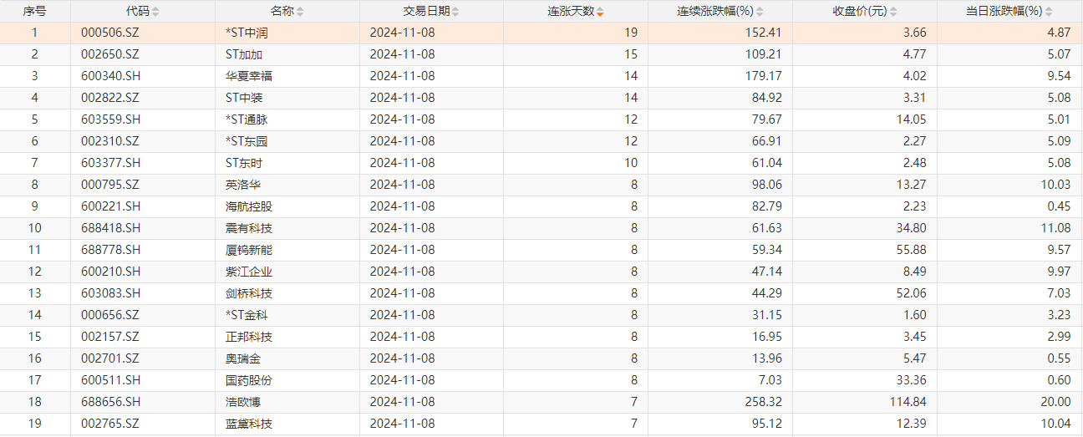The height and width of the screenshot is (437, 1083).
Task: Select stock name 华夏幸福
Action: click(249, 76)
